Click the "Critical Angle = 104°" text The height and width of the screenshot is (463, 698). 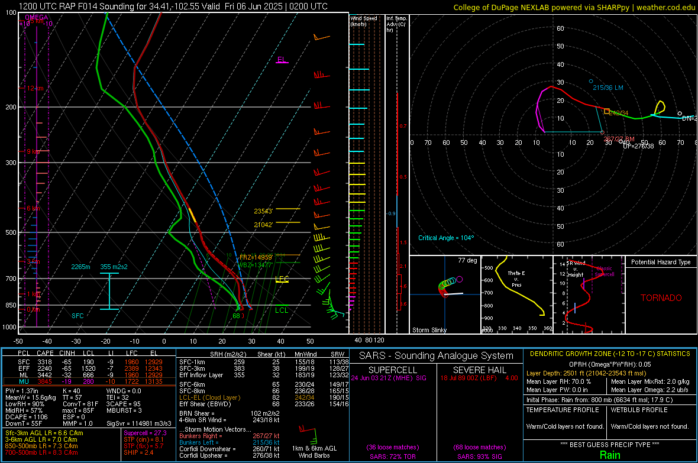tap(446, 238)
